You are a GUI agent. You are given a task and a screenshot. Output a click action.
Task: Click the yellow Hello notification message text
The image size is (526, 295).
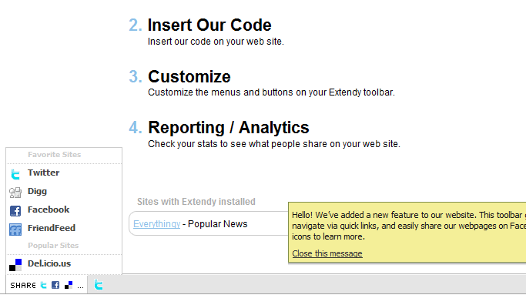[409, 226]
